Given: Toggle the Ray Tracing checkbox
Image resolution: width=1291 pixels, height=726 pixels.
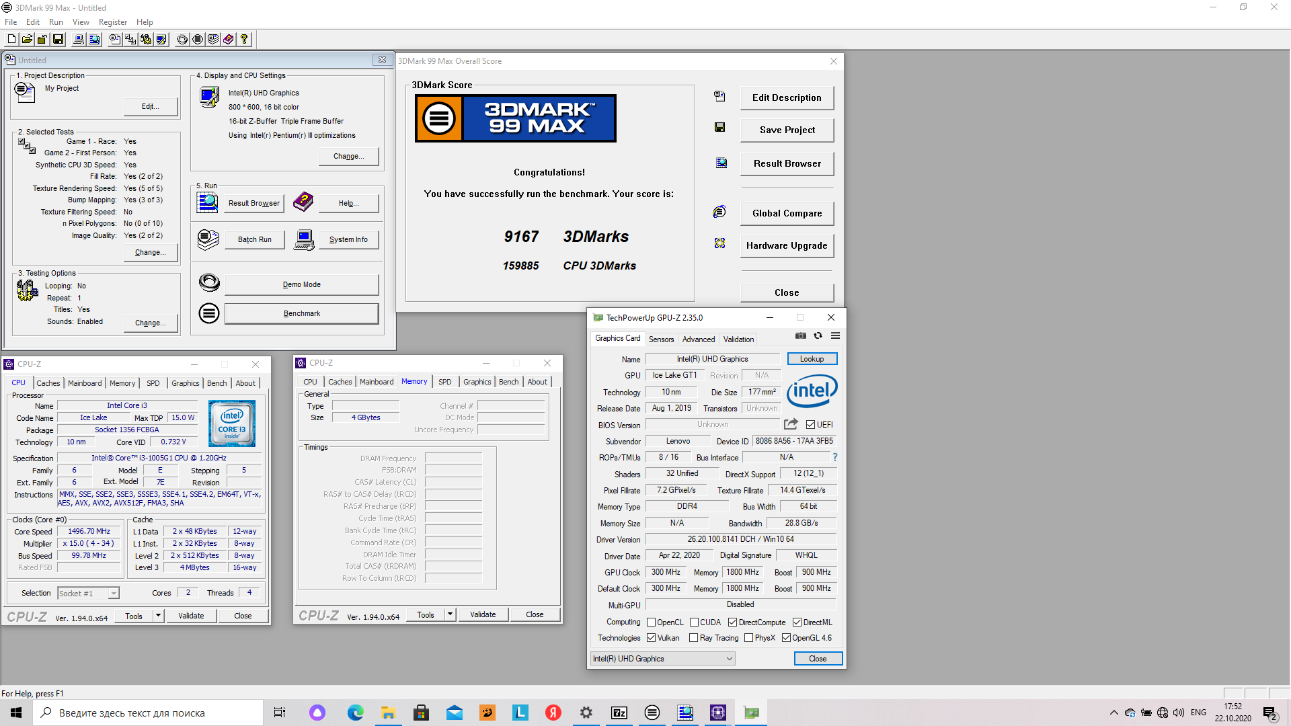Looking at the screenshot, I should 693,638.
